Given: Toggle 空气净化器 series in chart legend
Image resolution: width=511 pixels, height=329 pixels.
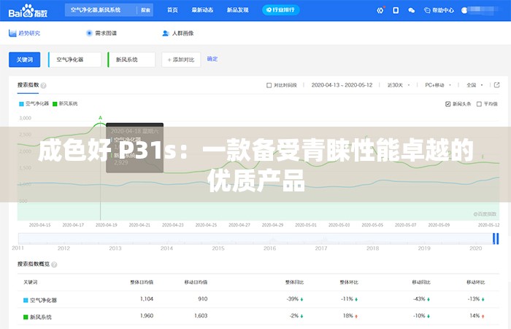Looking at the screenshot, I should (x=34, y=103).
